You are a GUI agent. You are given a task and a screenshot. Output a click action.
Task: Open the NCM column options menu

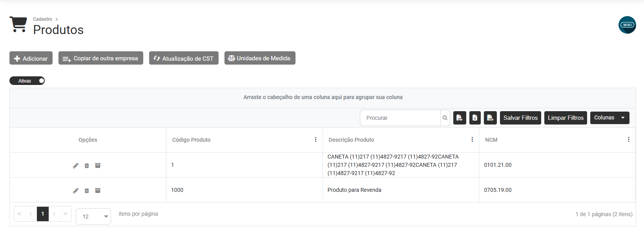point(628,140)
